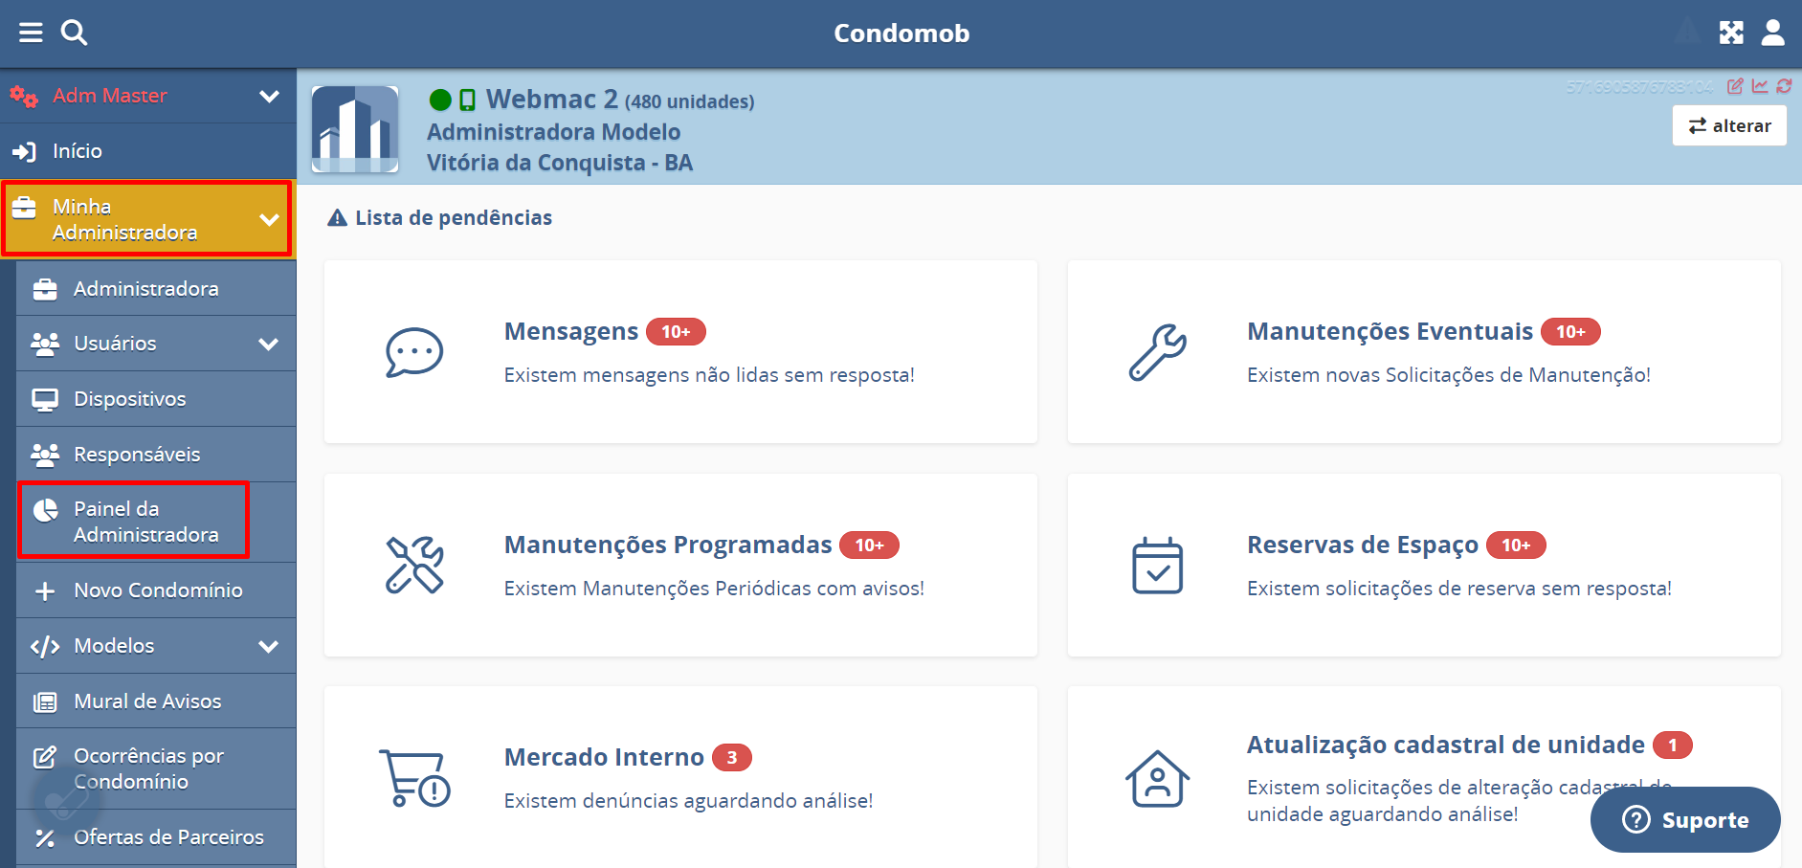Open the hamburger menu icon
This screenshot has height=868, width=1802.
tap(31, 33)
